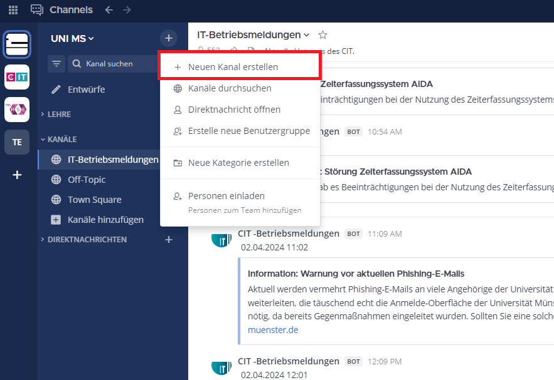Open the Off-Topic channel
This screenshot has height=380, width=554.
coord(87,180)
